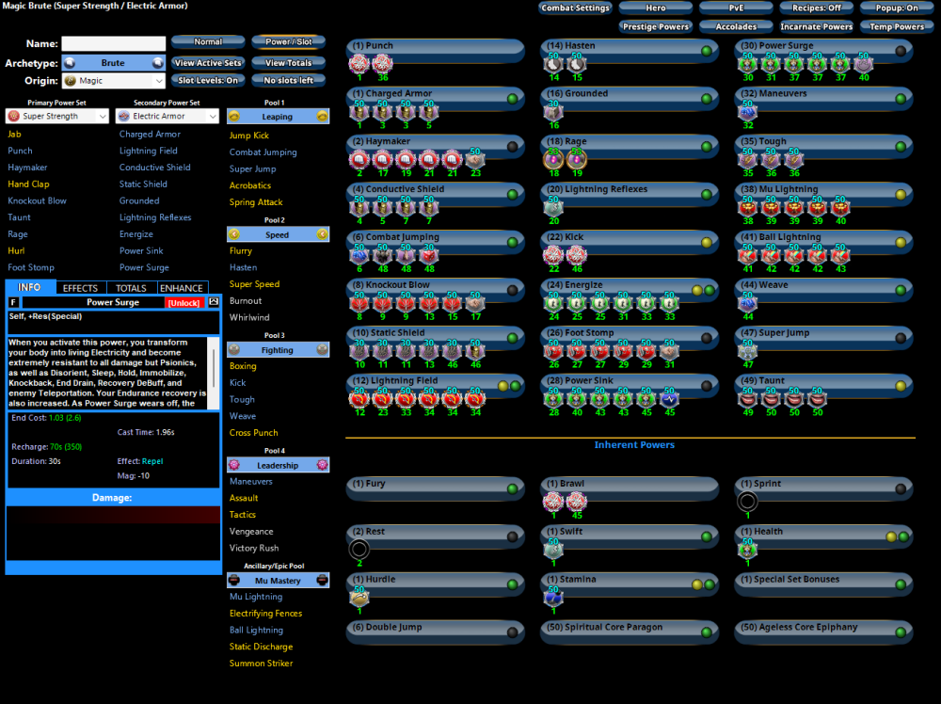941x704 pixels.
Task: Click the View Totals button
Action: tap(288, 63)
